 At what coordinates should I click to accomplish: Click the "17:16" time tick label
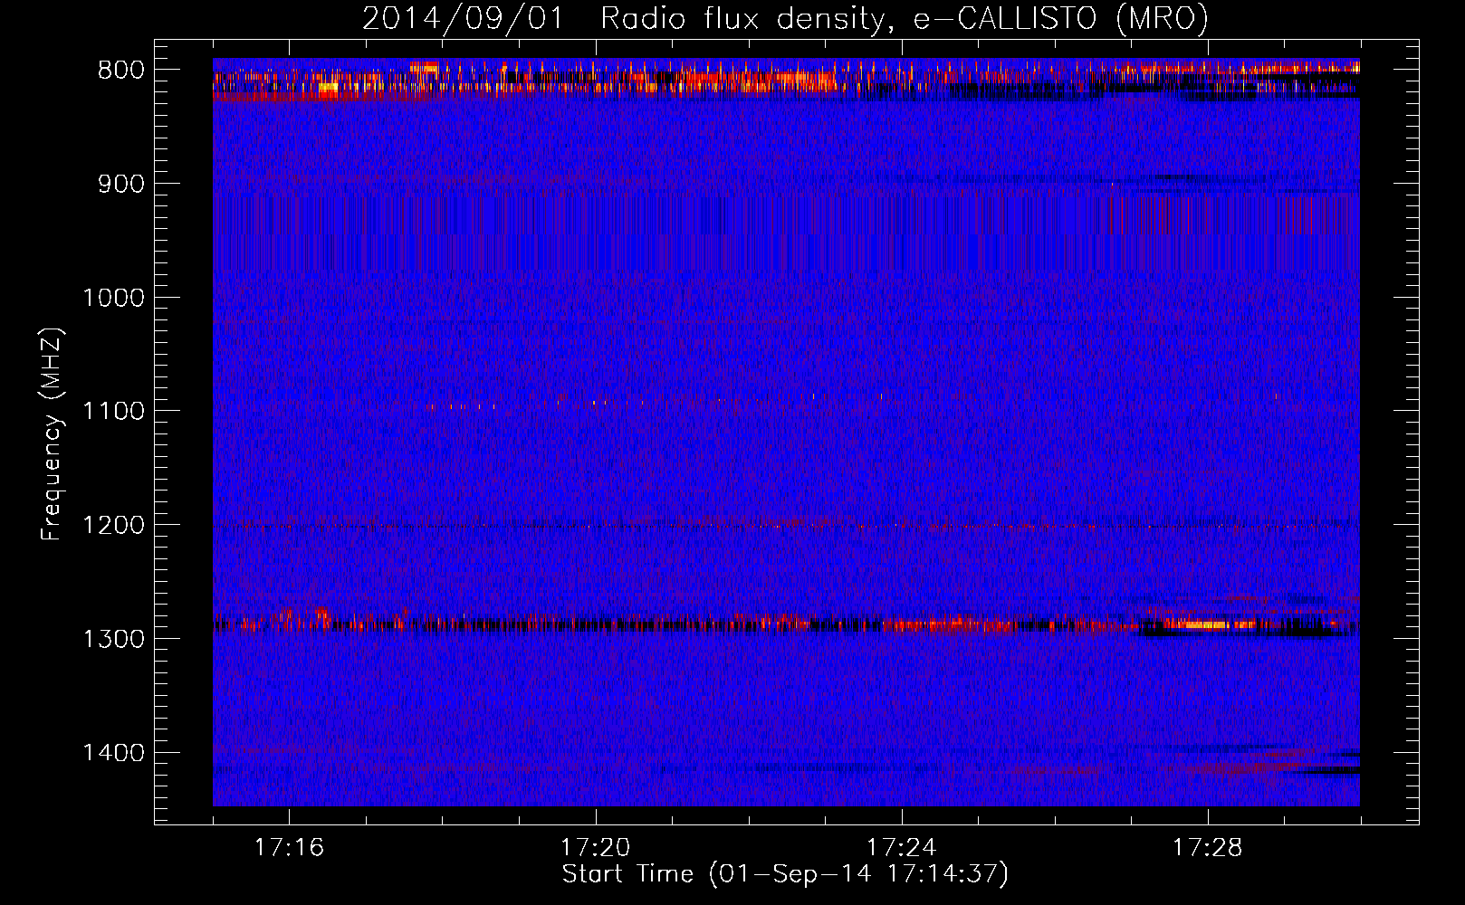[289, 848]
